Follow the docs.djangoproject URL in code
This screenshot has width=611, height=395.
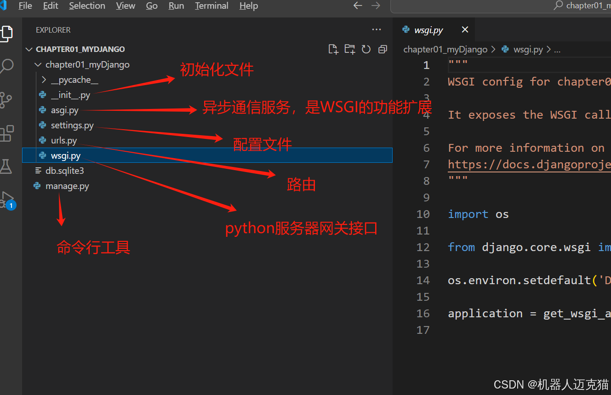pos(529,165)
